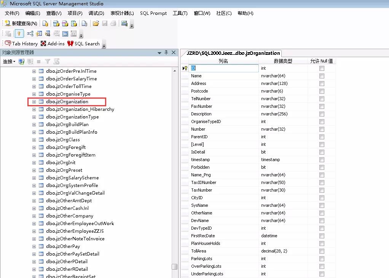
Task: Open Tab History
Action: click(21, 44)
